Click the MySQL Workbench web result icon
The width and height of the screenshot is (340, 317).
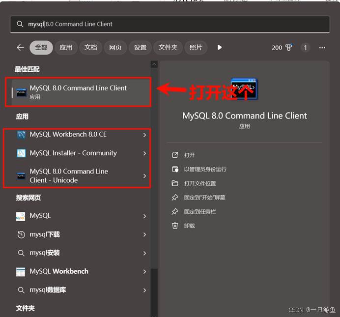(21, 272)
